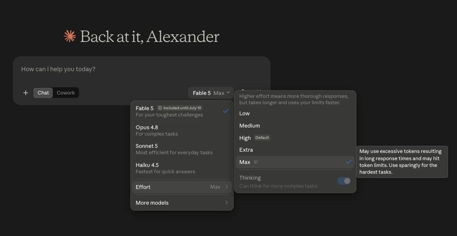Expand More models submenu

click(x=182, y=203)
